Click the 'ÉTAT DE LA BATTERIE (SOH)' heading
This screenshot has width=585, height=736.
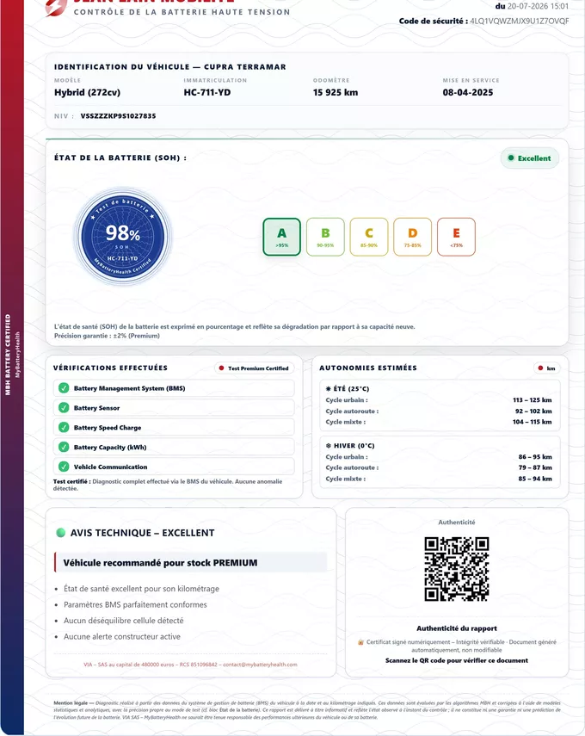pyautogui.click(x=120, y=158)
